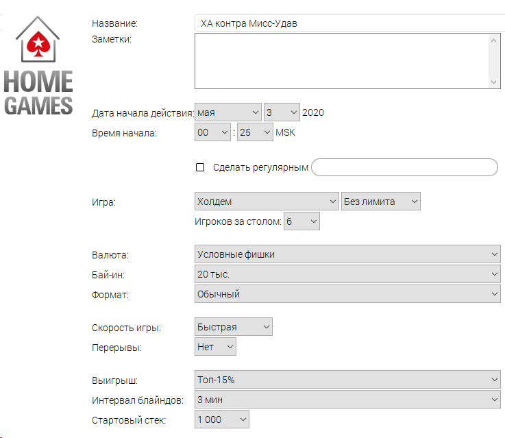Click the "Игра:" label
The height and width of the screenshot is (438, 505).
(x=103, y=202)
